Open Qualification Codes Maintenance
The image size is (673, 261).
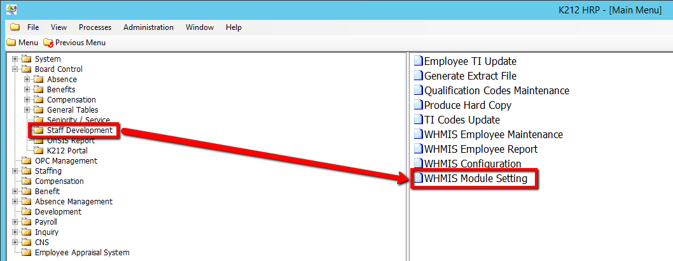pyautogui.click(x=496, y=91)
